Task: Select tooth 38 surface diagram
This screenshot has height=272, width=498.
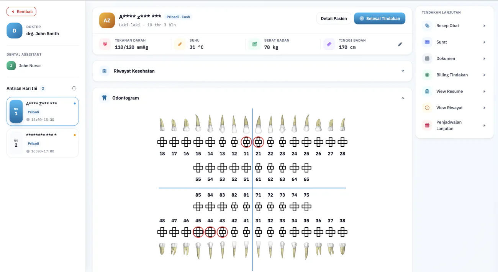Action: 342,232
